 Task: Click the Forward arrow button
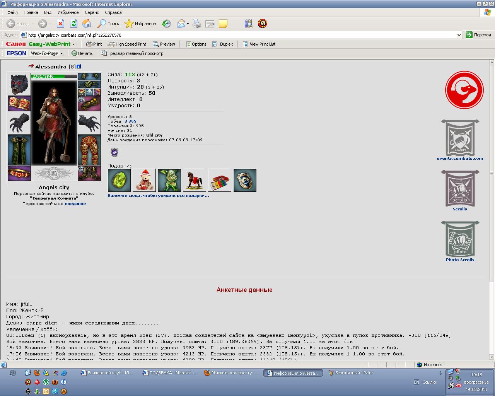tap(42, 24)
